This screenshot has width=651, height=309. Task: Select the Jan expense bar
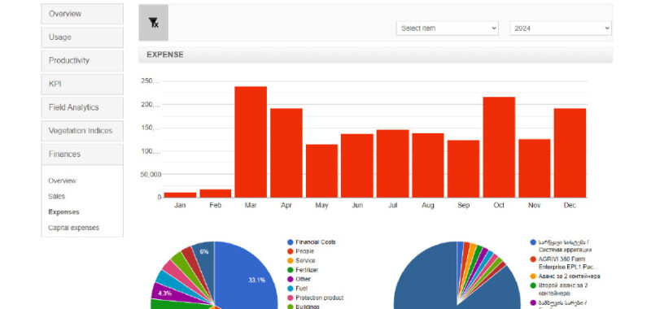coord(180,195)
